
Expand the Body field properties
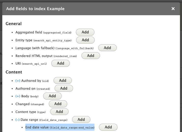(x=18, y=96)
